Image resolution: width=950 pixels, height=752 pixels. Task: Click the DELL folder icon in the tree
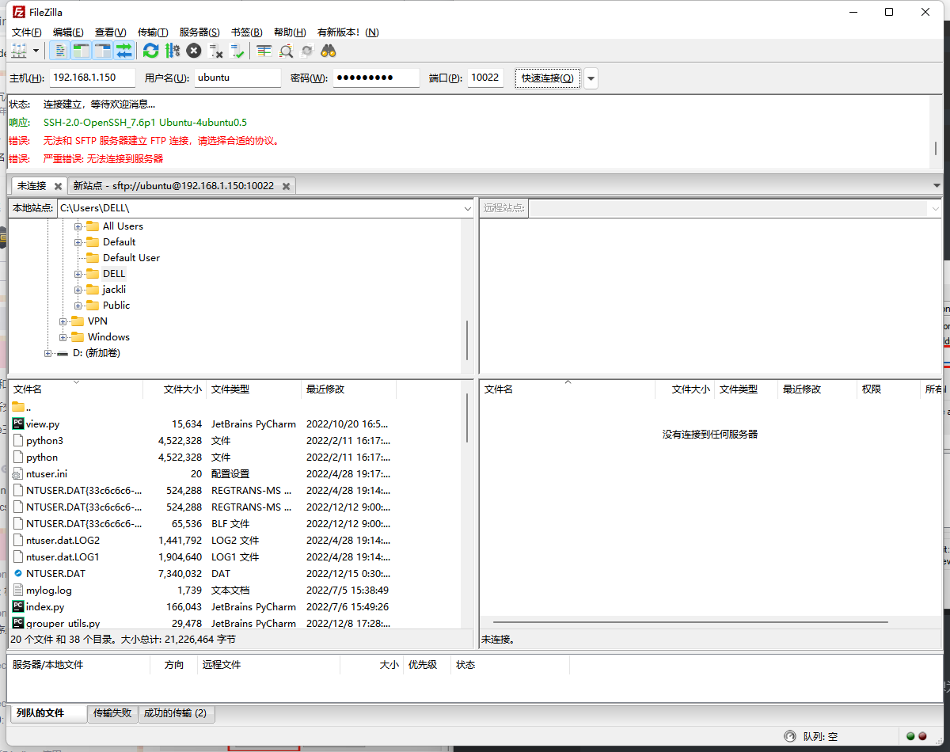93,273
